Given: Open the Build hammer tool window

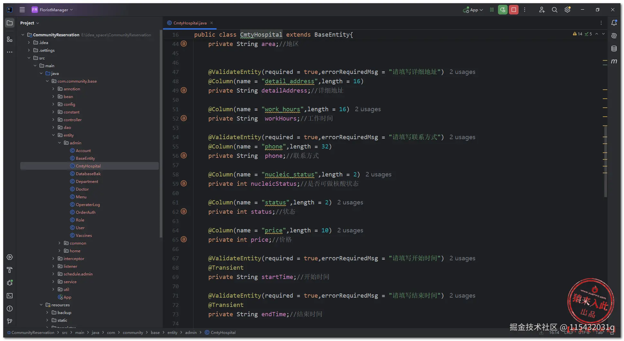Looking at the screenshot, I should [x=10, y=270].
